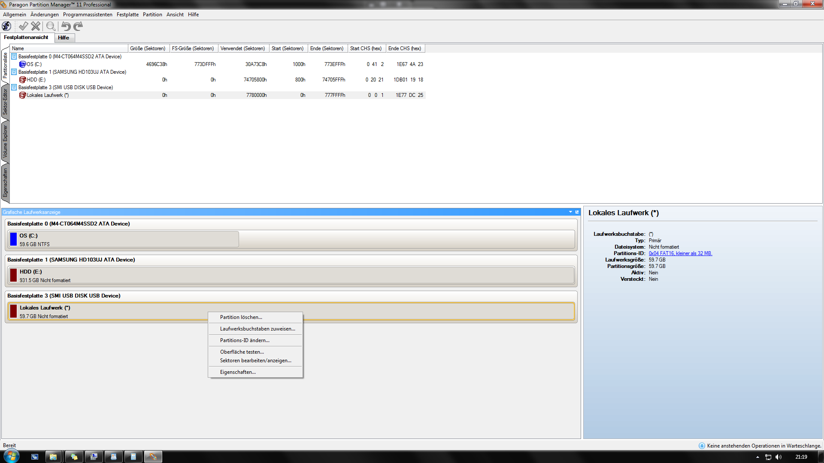824x463 pixels.
Task: Click the 0x04 FAT16 partition ID link
Action: 680,253
